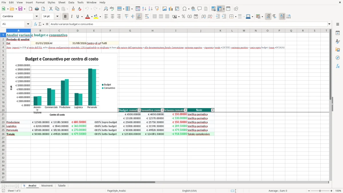Click the Print icon

click(37, 9)
